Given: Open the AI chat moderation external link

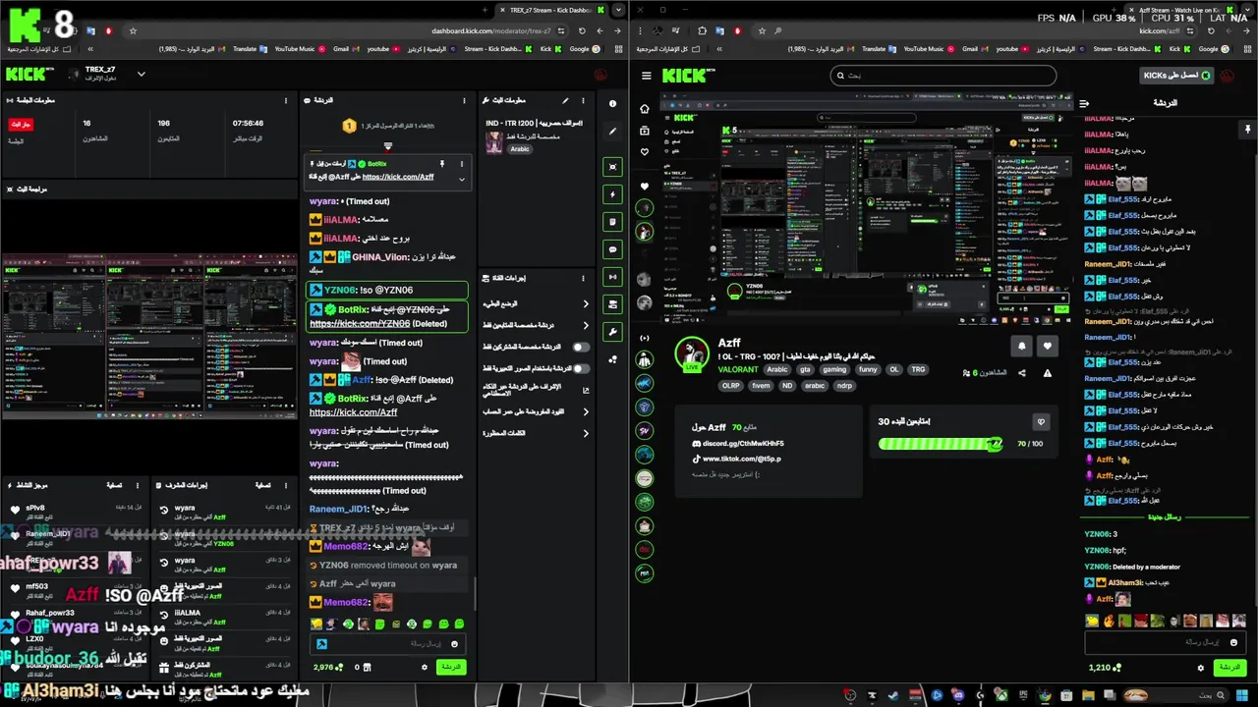Looking at the screenshot, I should (586, 390).
